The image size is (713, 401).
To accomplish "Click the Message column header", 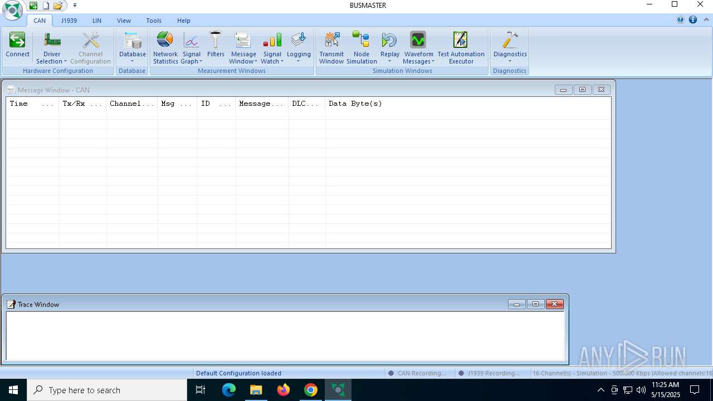I will coord(262,104).
